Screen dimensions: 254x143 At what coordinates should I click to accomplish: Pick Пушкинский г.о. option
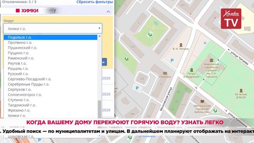point(50,48)
